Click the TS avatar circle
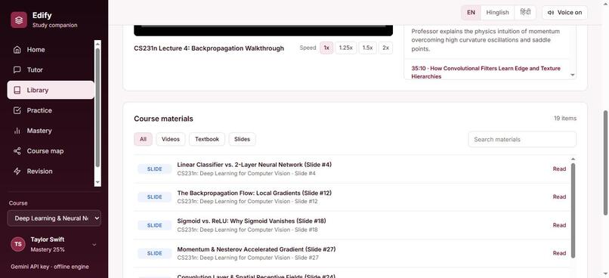Screen dimensions: 609x278 18,244
